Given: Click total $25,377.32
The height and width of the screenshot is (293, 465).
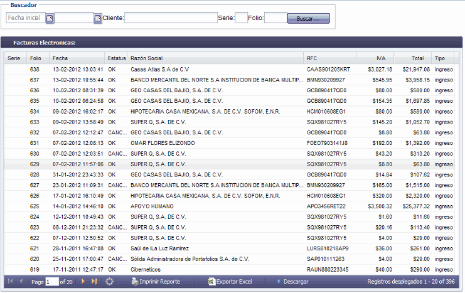Looking at the screenshot, I should [x=416, y=206].
